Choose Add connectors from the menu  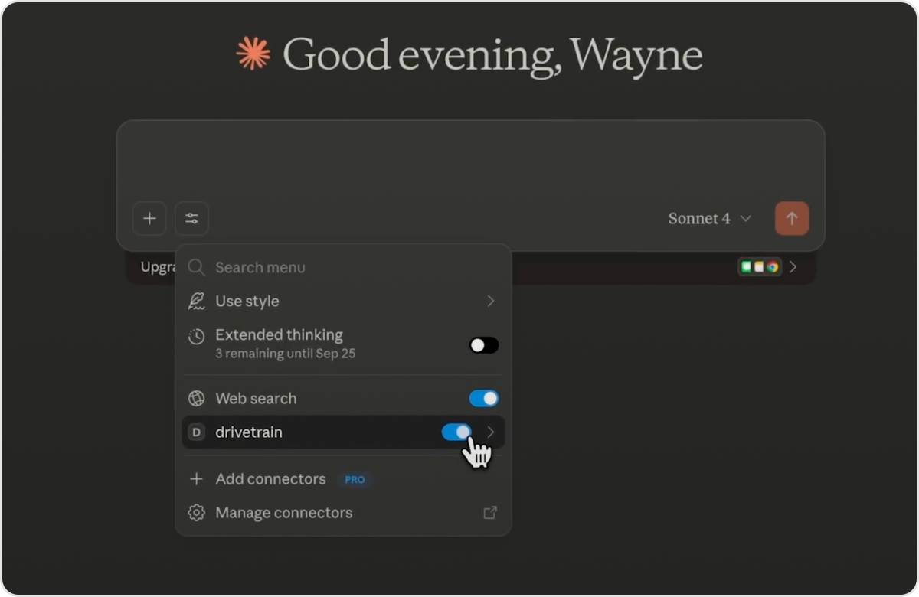[x=343, y=479]
